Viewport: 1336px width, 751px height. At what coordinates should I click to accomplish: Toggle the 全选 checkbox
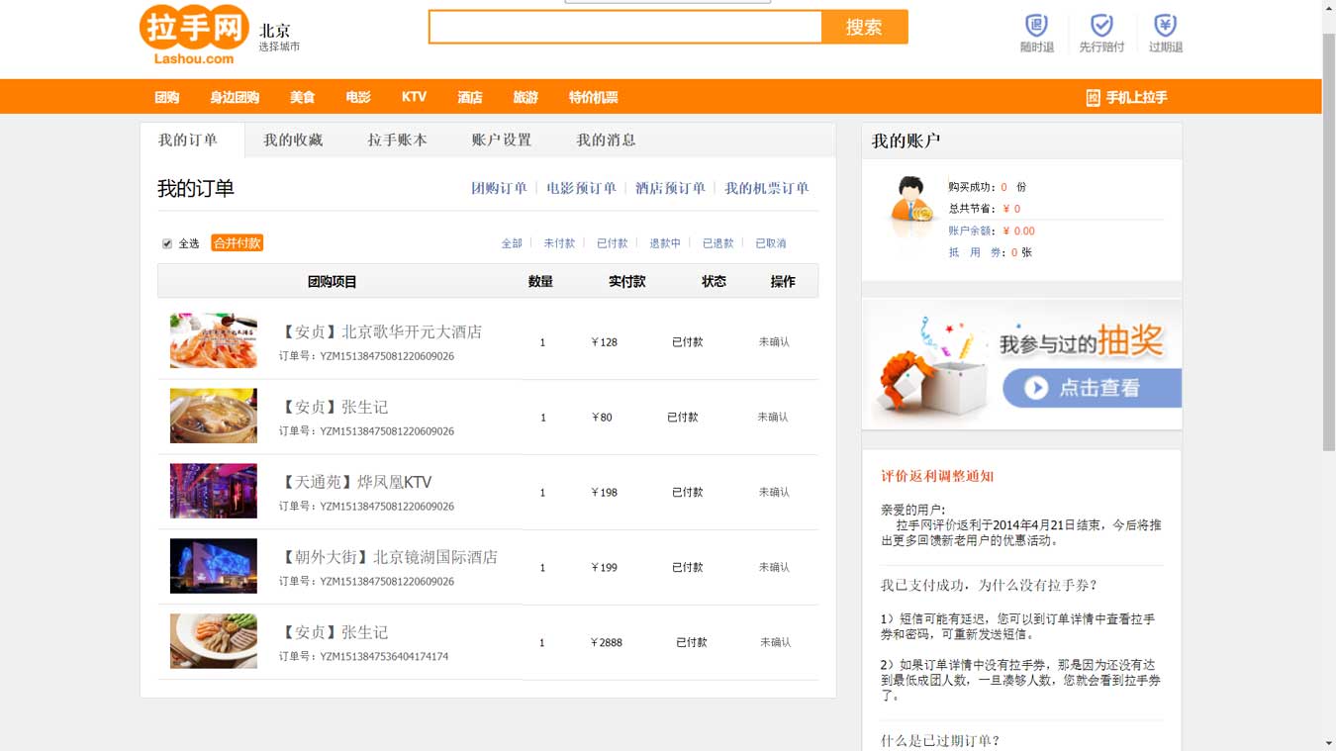tap(167, 243)
